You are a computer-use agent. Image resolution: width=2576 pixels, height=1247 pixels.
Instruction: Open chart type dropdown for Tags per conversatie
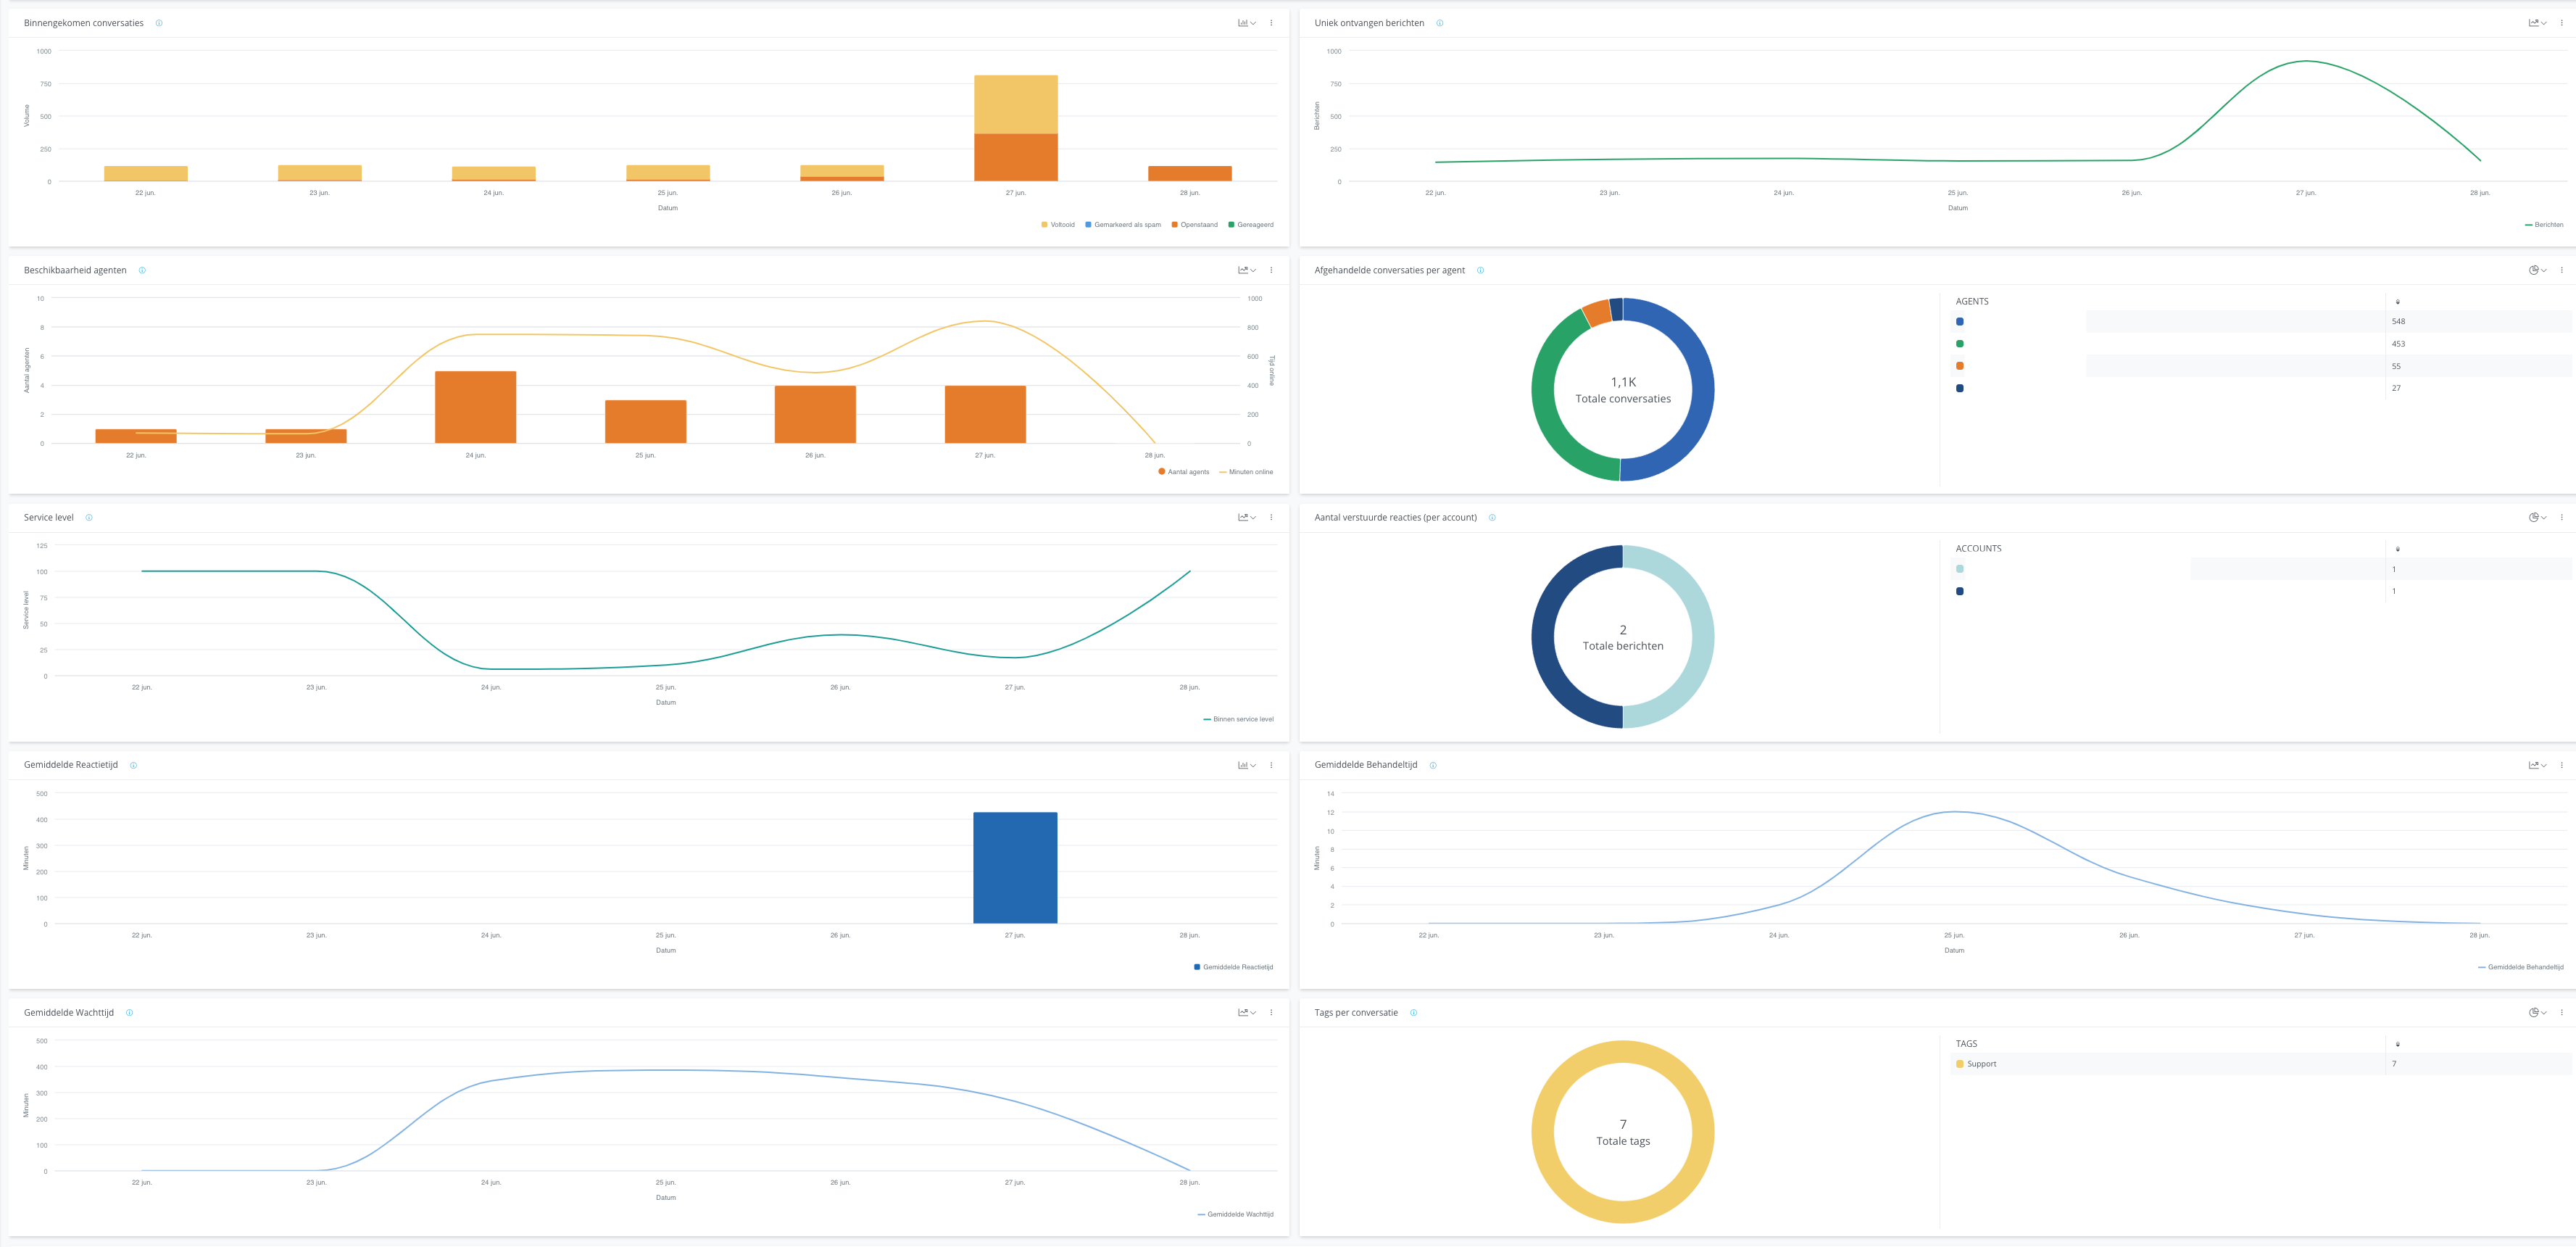click(2538, 1012)
